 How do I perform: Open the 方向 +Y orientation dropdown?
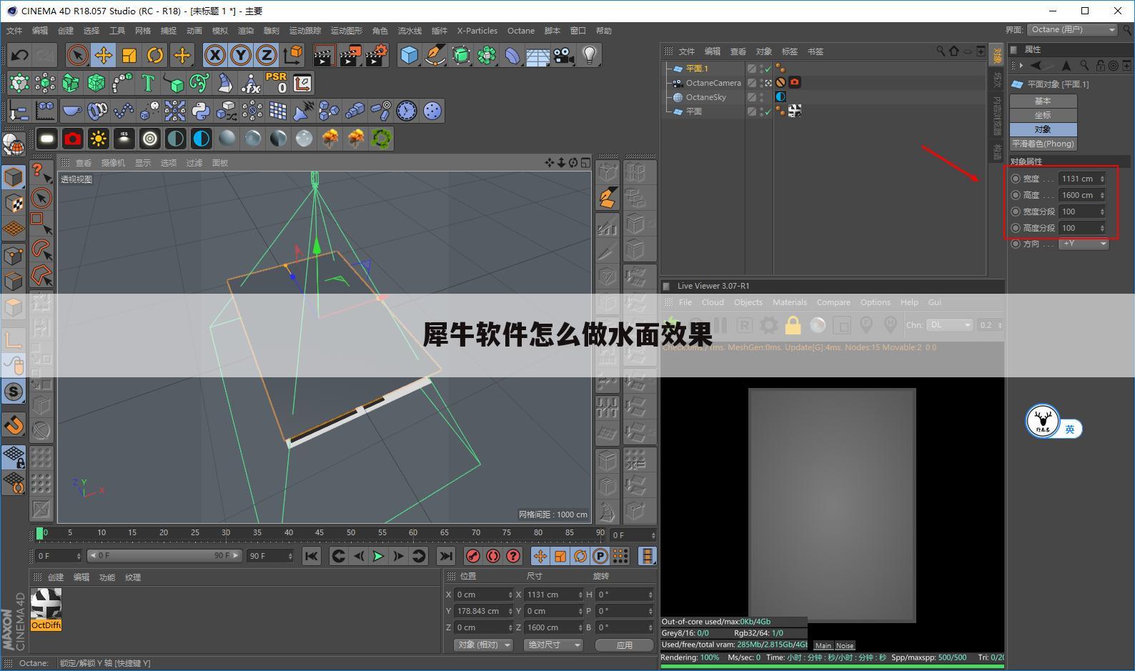pyautogui.click(x=1084, y=244)
